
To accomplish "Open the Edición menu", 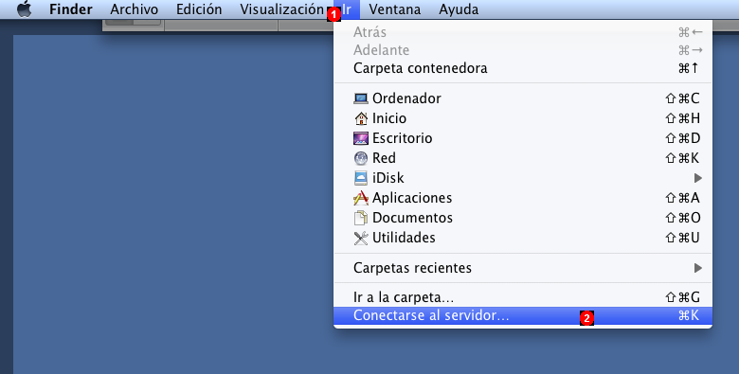I will tap(199, 9).
